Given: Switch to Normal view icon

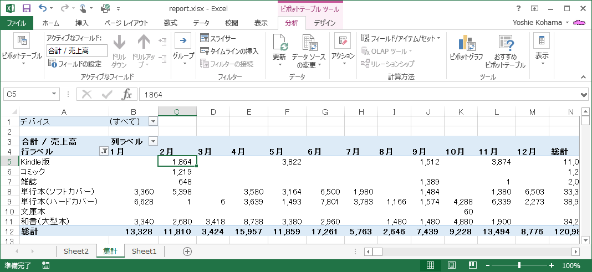Looking at the screenshot, I should tap(431, 265).
